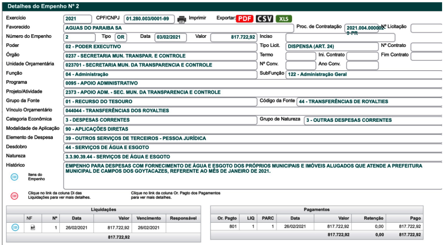Click the Imprimir label

tap(197, 18)
